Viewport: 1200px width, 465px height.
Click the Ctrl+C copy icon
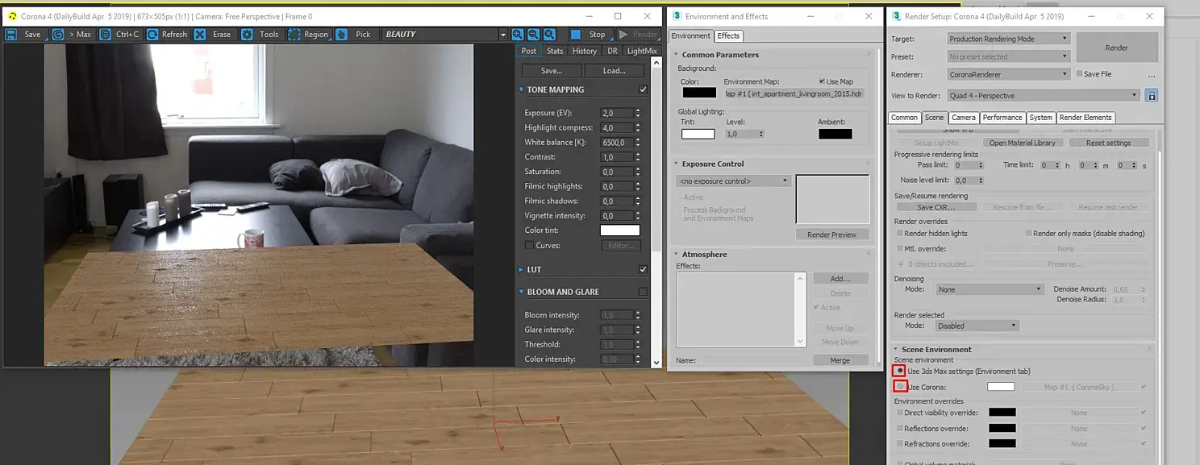click(x=106, y=35)
